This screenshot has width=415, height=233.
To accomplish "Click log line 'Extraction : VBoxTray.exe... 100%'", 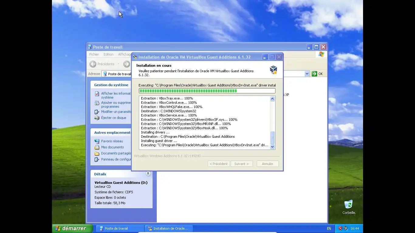I will pos(167,98).
